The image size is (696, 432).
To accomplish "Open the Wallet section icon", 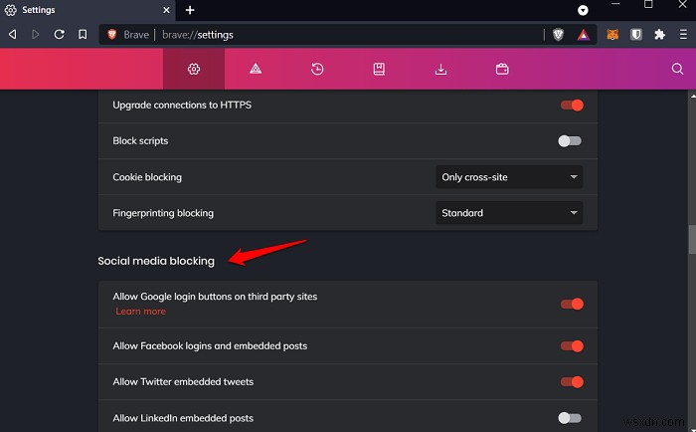I will [x=502, y=69].
